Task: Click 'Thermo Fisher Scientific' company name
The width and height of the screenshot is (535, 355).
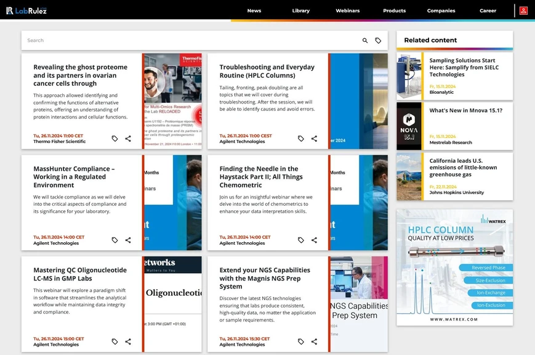Action: [x=59, y=142]
